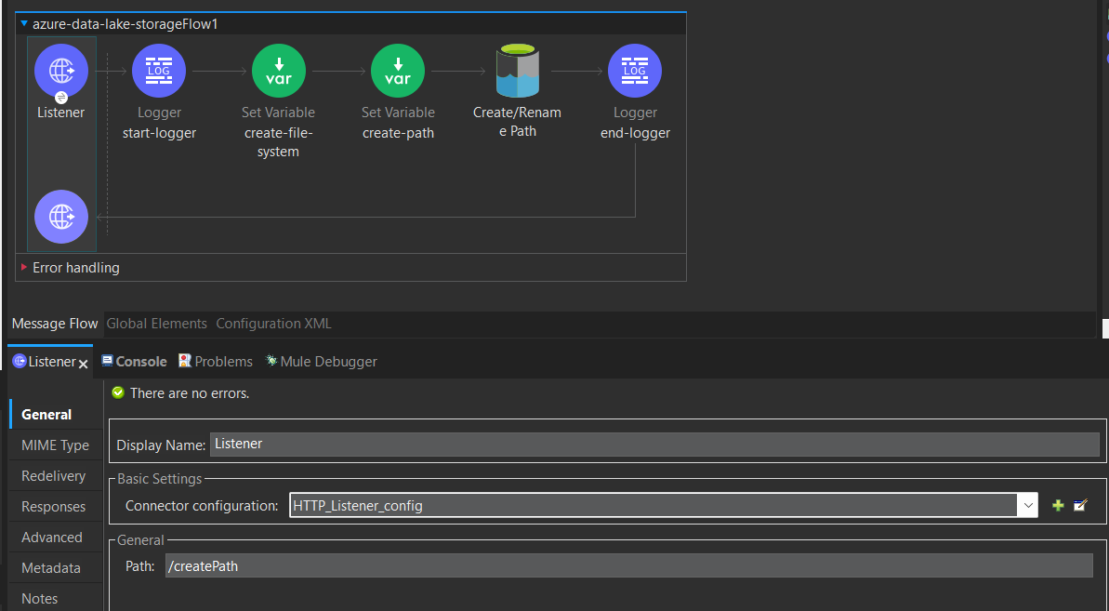
Task: Select the Set Variable create-file-system icon
Action: tap(278, 70)
